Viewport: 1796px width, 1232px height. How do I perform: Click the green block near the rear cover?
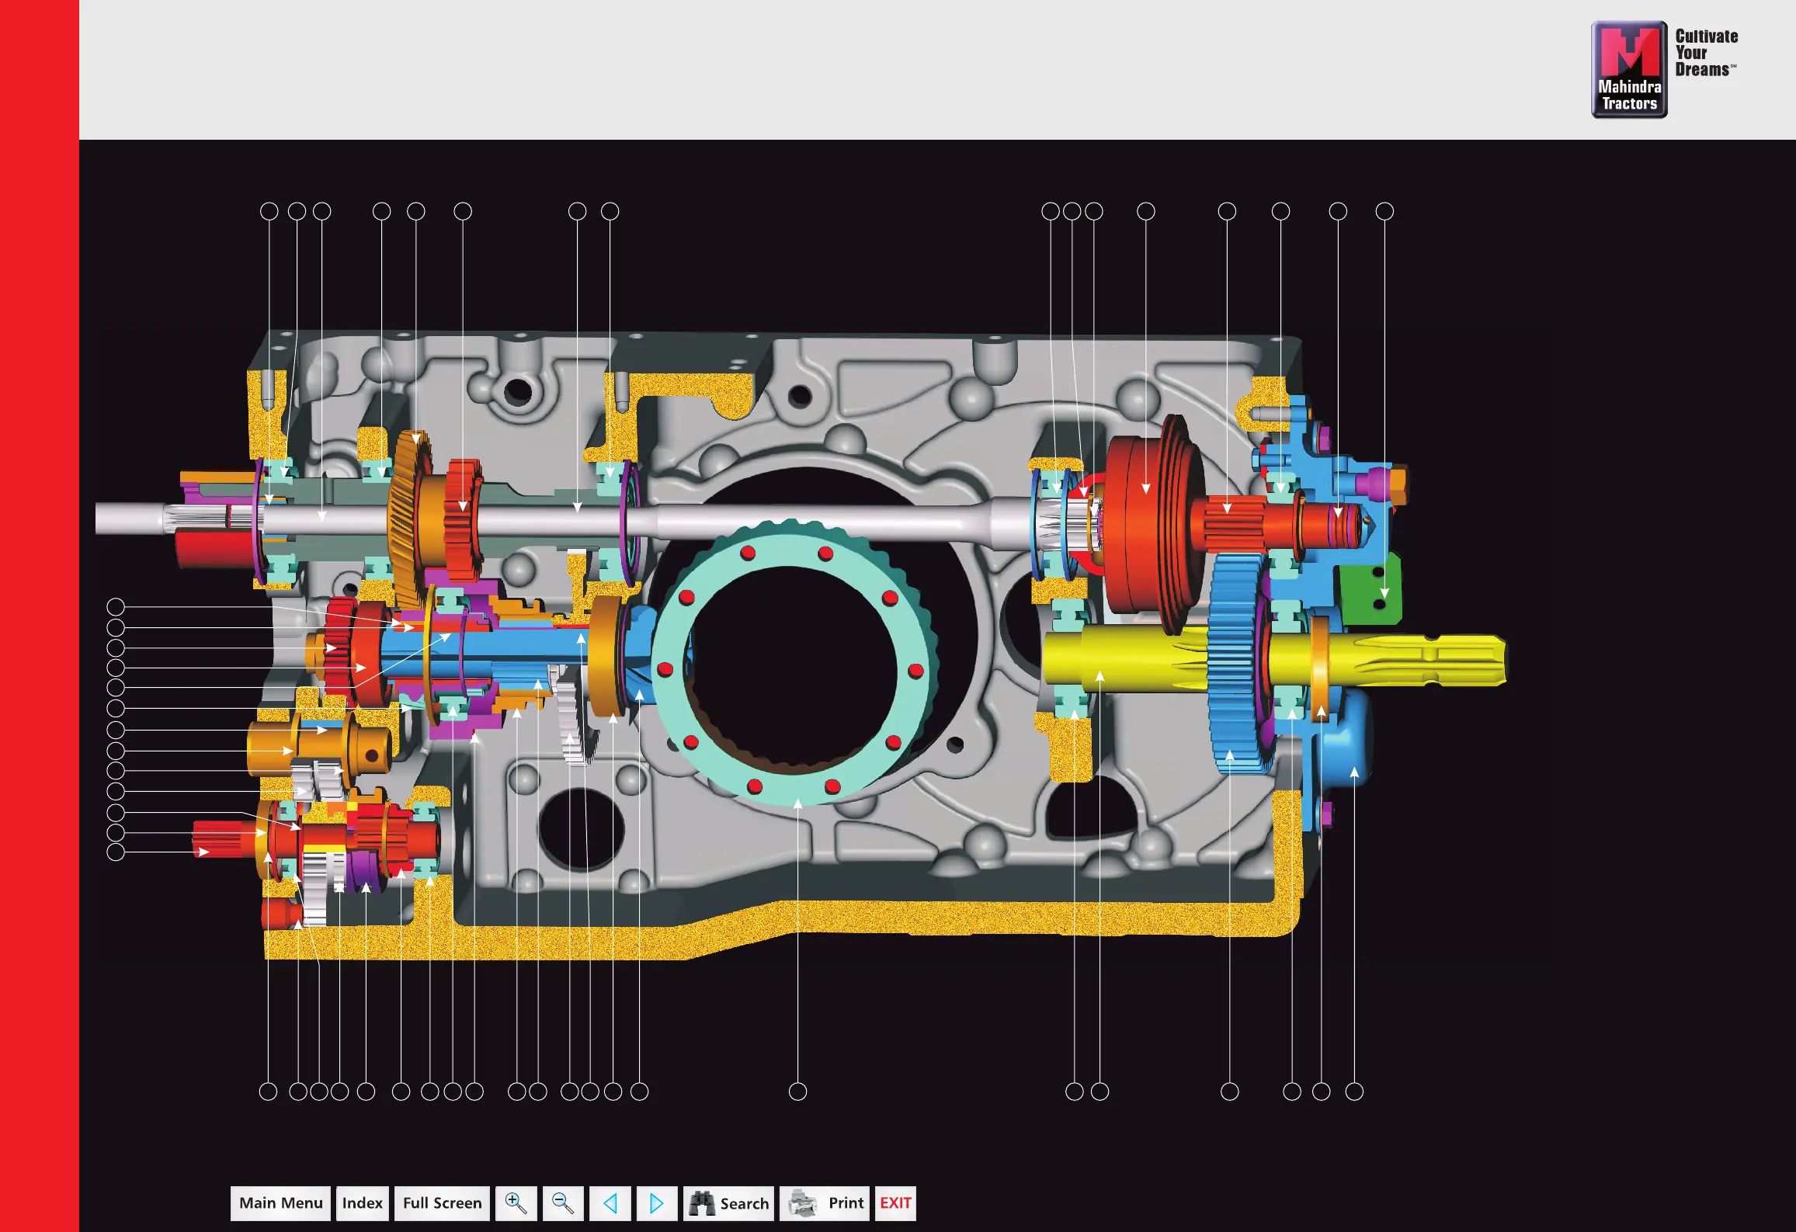[x=1370, y=590]
